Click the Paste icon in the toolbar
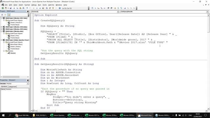This screenshot has width=210, height=118. click(20, 8)
